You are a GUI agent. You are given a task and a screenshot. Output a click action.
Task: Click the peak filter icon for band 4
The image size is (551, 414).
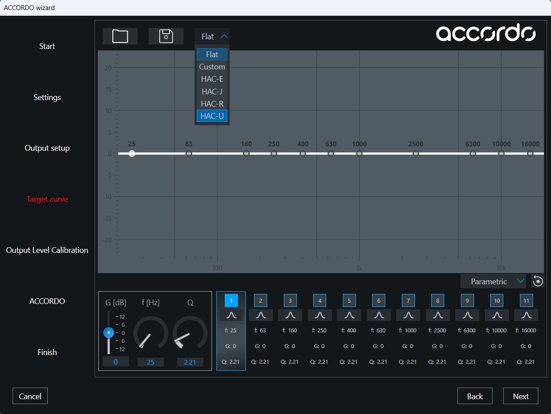320,315
